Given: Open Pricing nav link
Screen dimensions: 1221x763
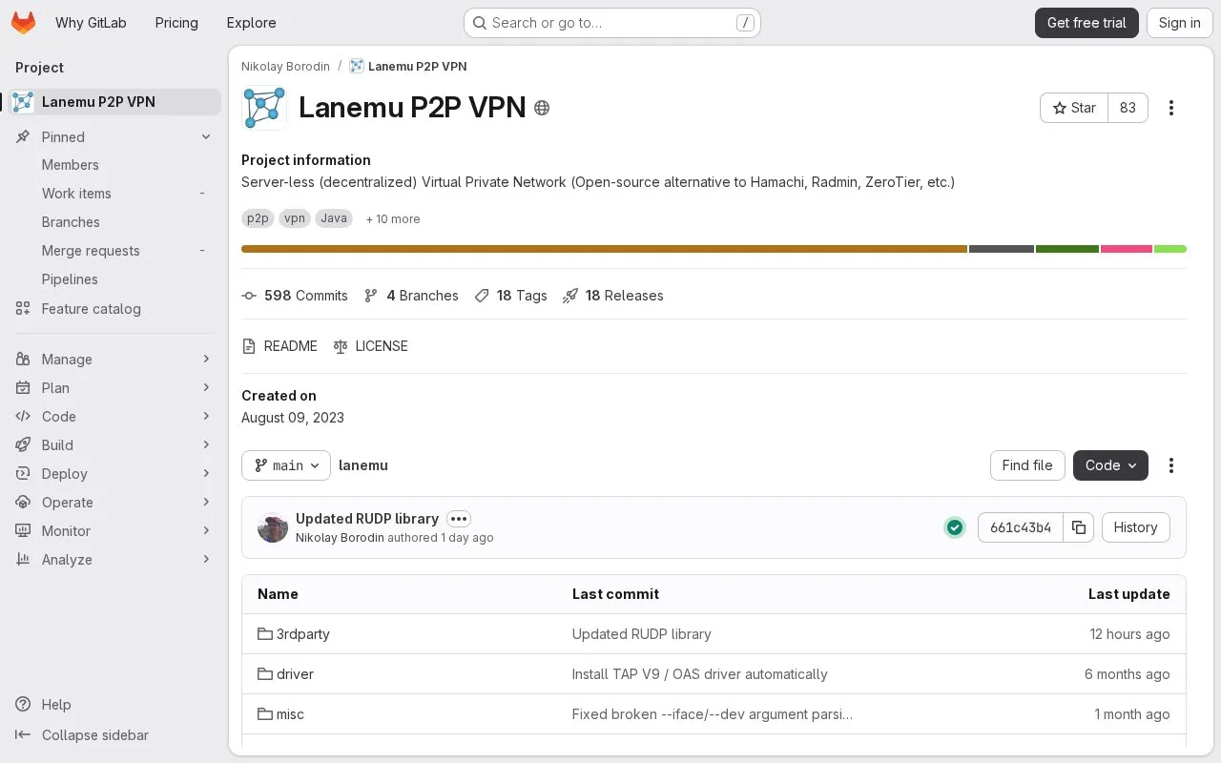Looking at the screenshot, I should 176,23.
